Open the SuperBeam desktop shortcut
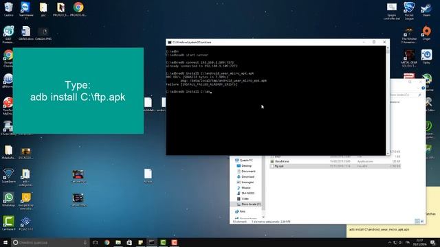Image resolution: width=440 pixels, height=247 pixels. pos(8,176)
